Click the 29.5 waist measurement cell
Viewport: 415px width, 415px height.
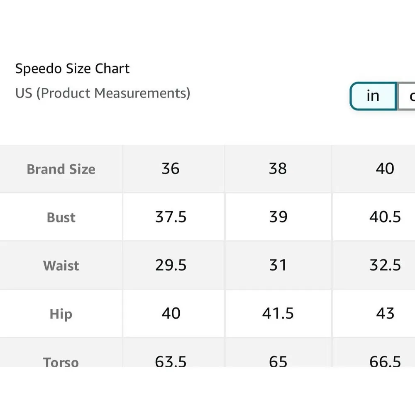[171, 265]
